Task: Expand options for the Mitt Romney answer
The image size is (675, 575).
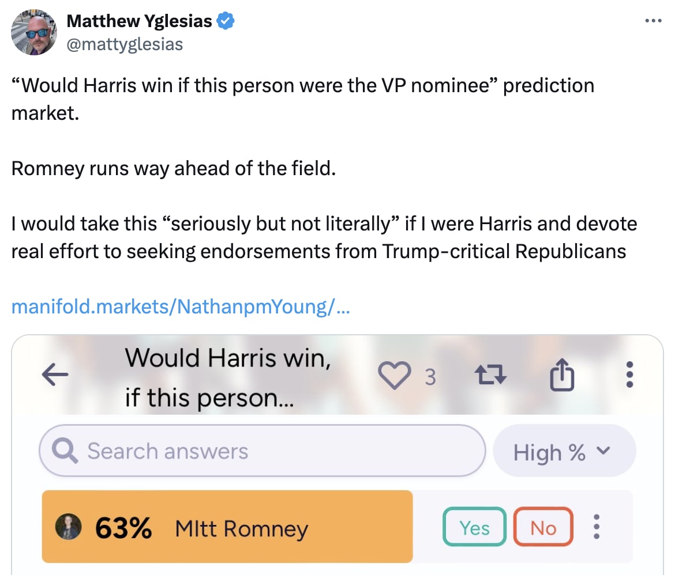Action: [597, 527]
